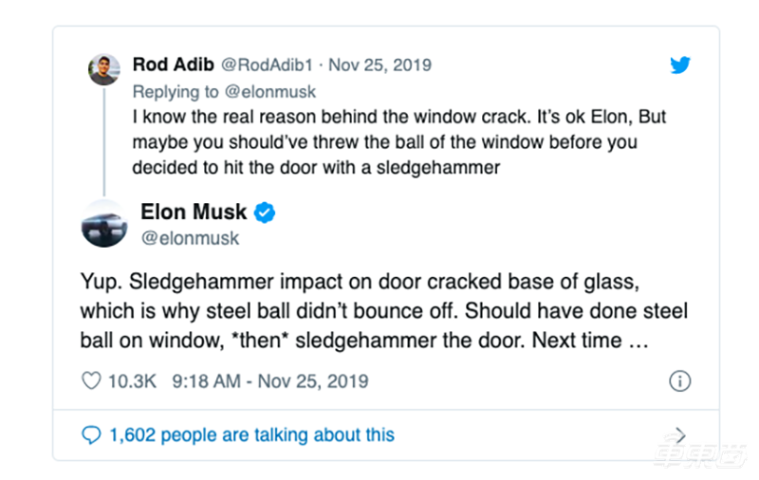Screen dimensions: 759x480
Task: Open Rod Adib's profile picture
Action: click(x=104, y=69)
